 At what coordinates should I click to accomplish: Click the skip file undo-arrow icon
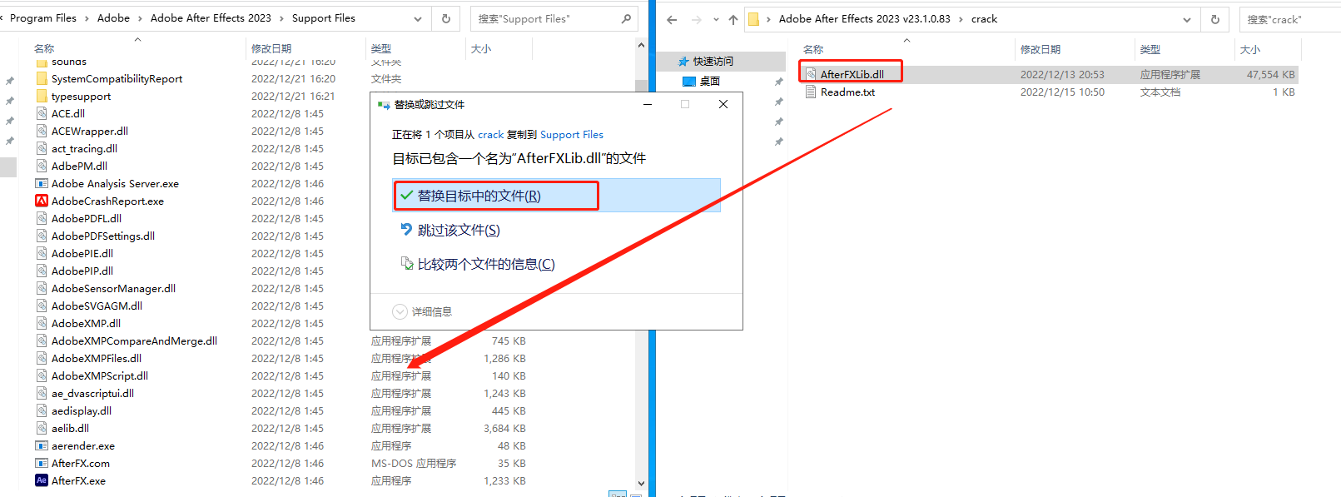(406, 229)
